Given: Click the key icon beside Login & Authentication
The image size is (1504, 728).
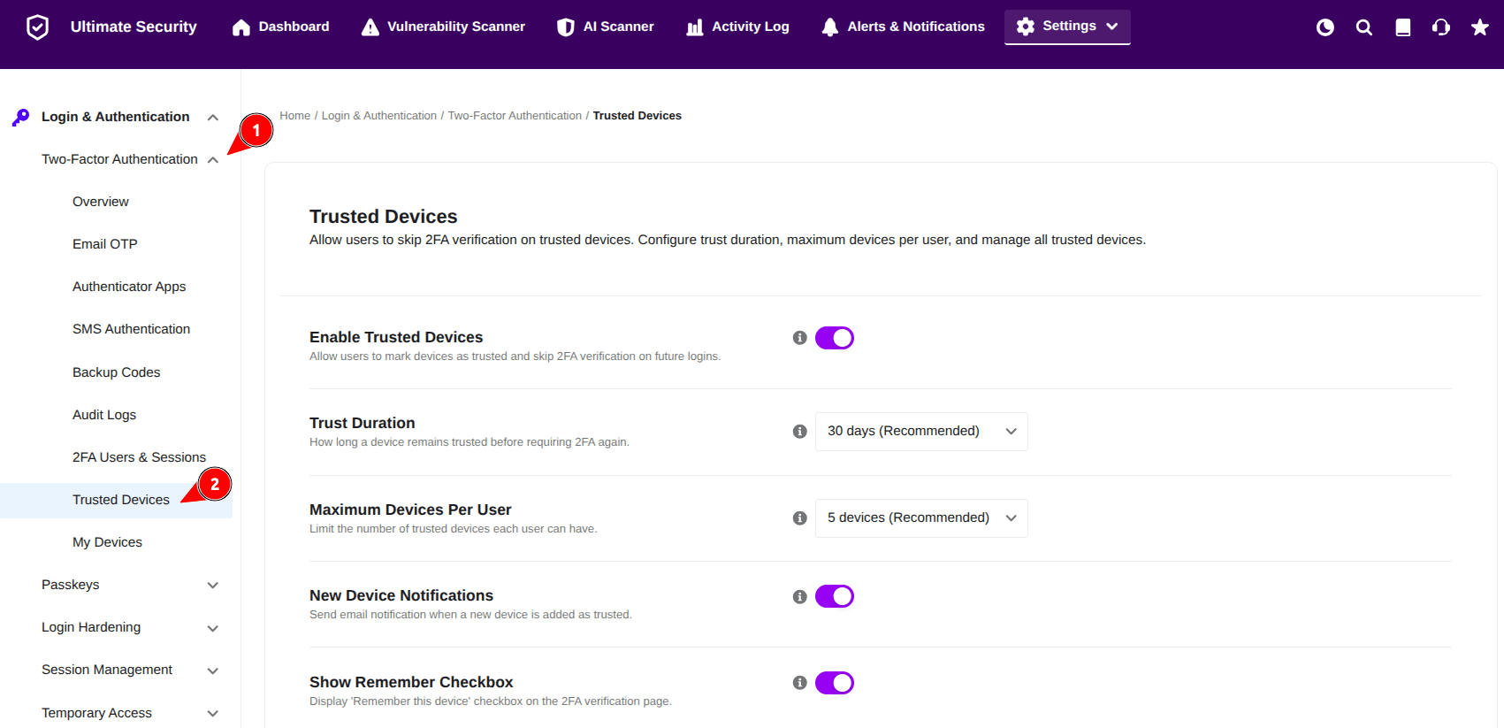Looking at the screenshot, I should 21,117.
